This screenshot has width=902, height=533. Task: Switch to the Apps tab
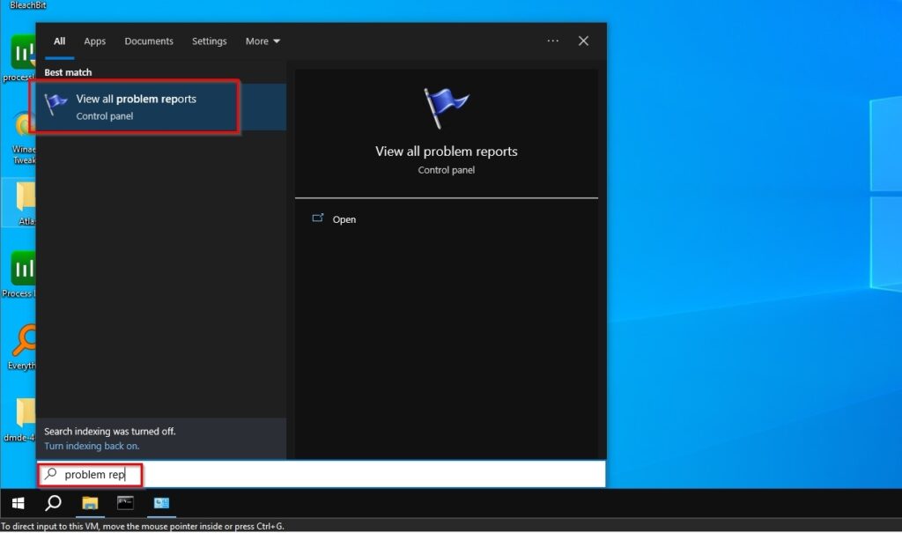pos(94,41)
